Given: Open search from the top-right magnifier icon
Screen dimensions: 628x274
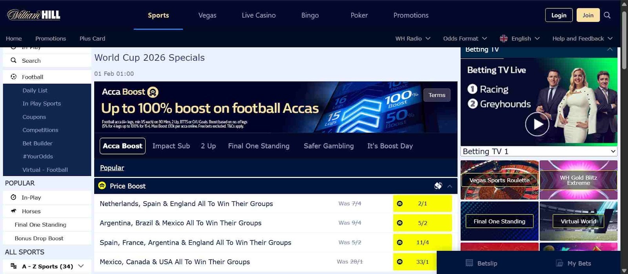Looking at the screenshot, I should 607,15.
